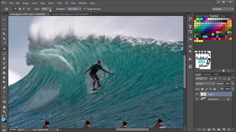Click the Link layers icon

click(199, 129)
